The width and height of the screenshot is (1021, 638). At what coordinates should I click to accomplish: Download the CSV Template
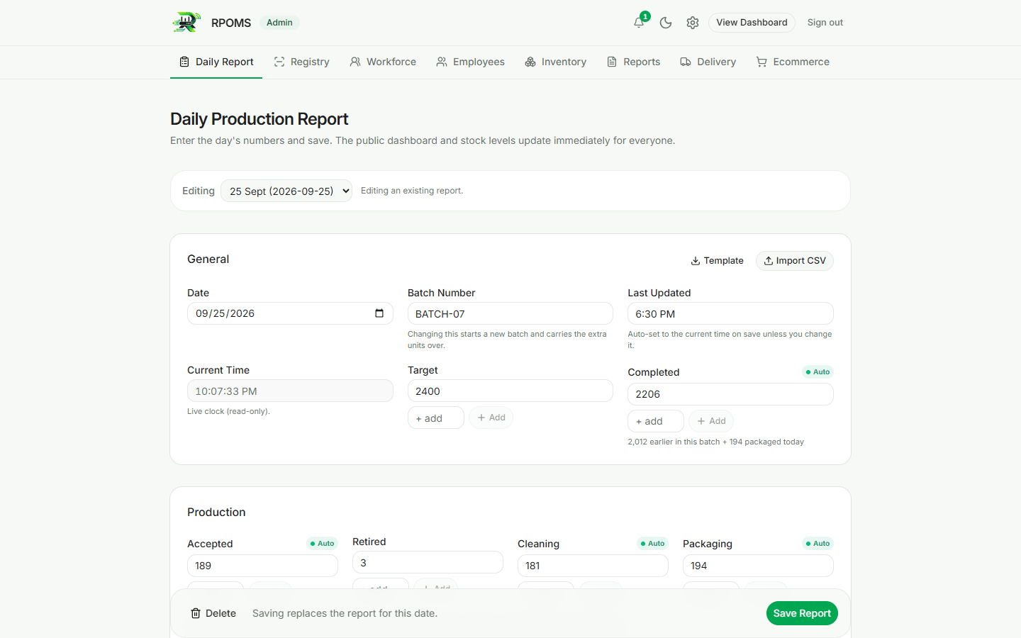[x=717, y=261]
